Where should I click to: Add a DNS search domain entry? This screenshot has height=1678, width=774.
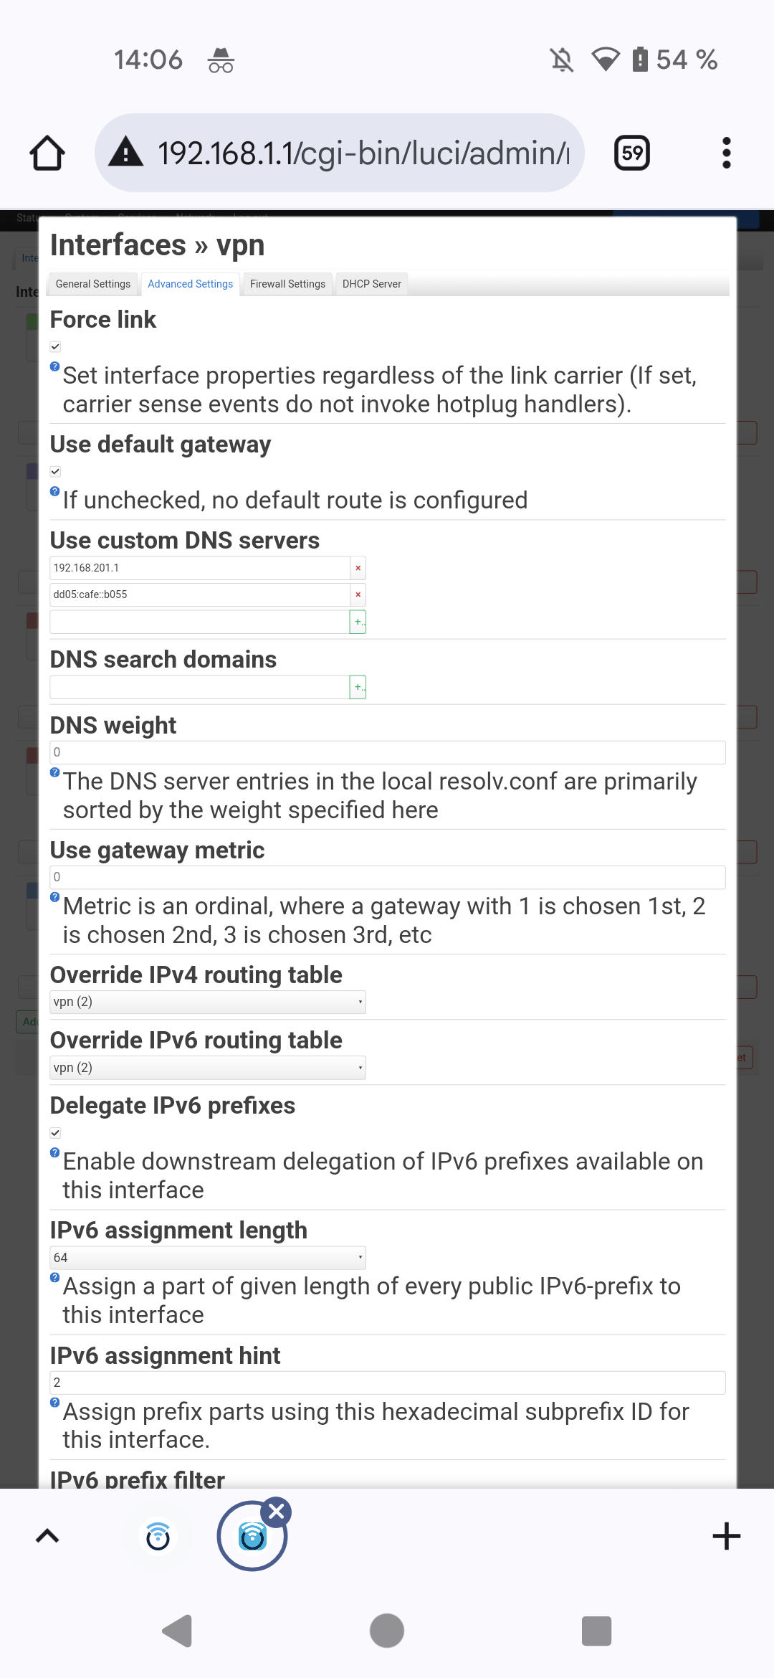point(358,687)
